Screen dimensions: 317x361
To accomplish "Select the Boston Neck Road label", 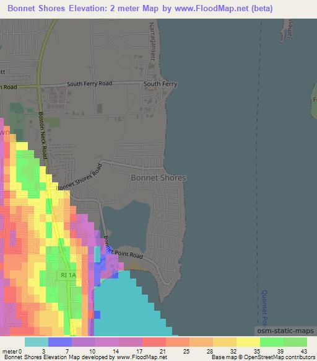I will click(x=43, y=135).
